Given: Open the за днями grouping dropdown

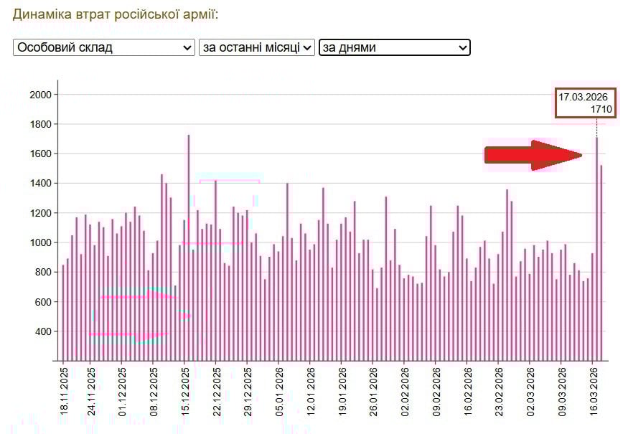Looking at the screenshot, I should 395,47.
